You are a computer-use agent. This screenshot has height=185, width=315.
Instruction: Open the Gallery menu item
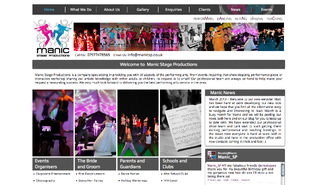coord(143,9)
